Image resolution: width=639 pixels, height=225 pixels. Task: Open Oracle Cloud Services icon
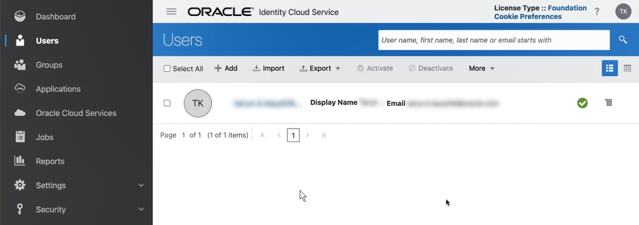coord(20,113)
